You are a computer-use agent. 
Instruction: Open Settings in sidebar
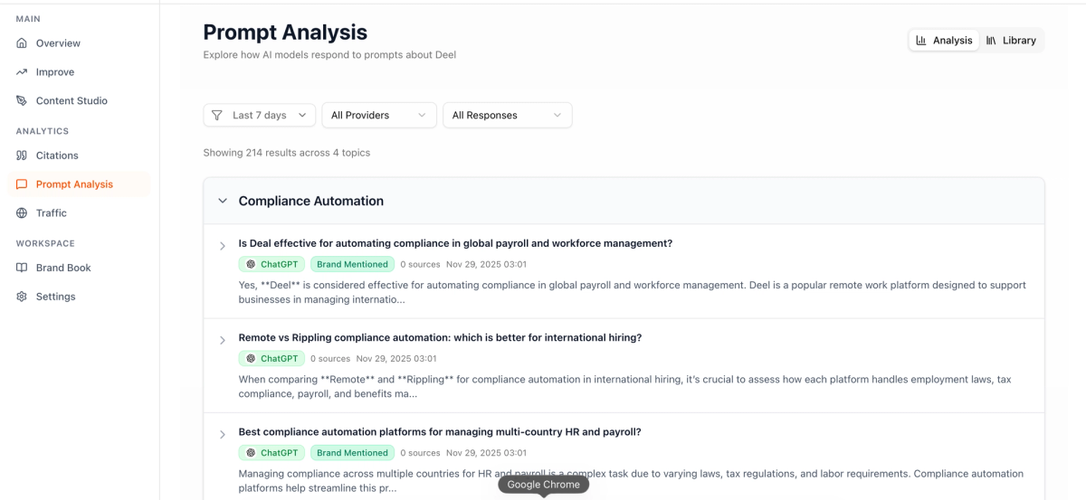pyautogui.click(x=80, y=297)
